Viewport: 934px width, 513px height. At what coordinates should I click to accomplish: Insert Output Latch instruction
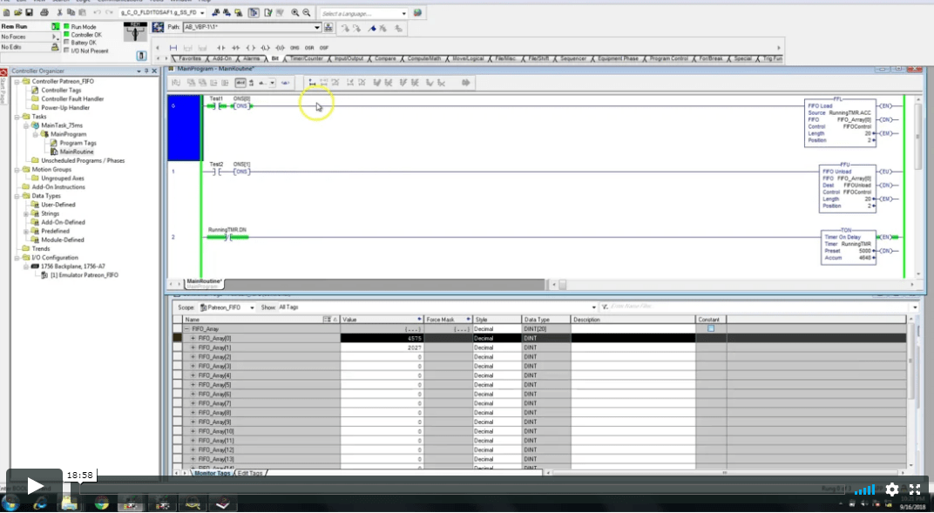tap(265, 48)
